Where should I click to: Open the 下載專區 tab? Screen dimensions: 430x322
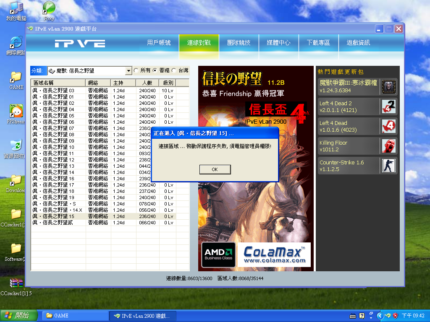[318, 43]
